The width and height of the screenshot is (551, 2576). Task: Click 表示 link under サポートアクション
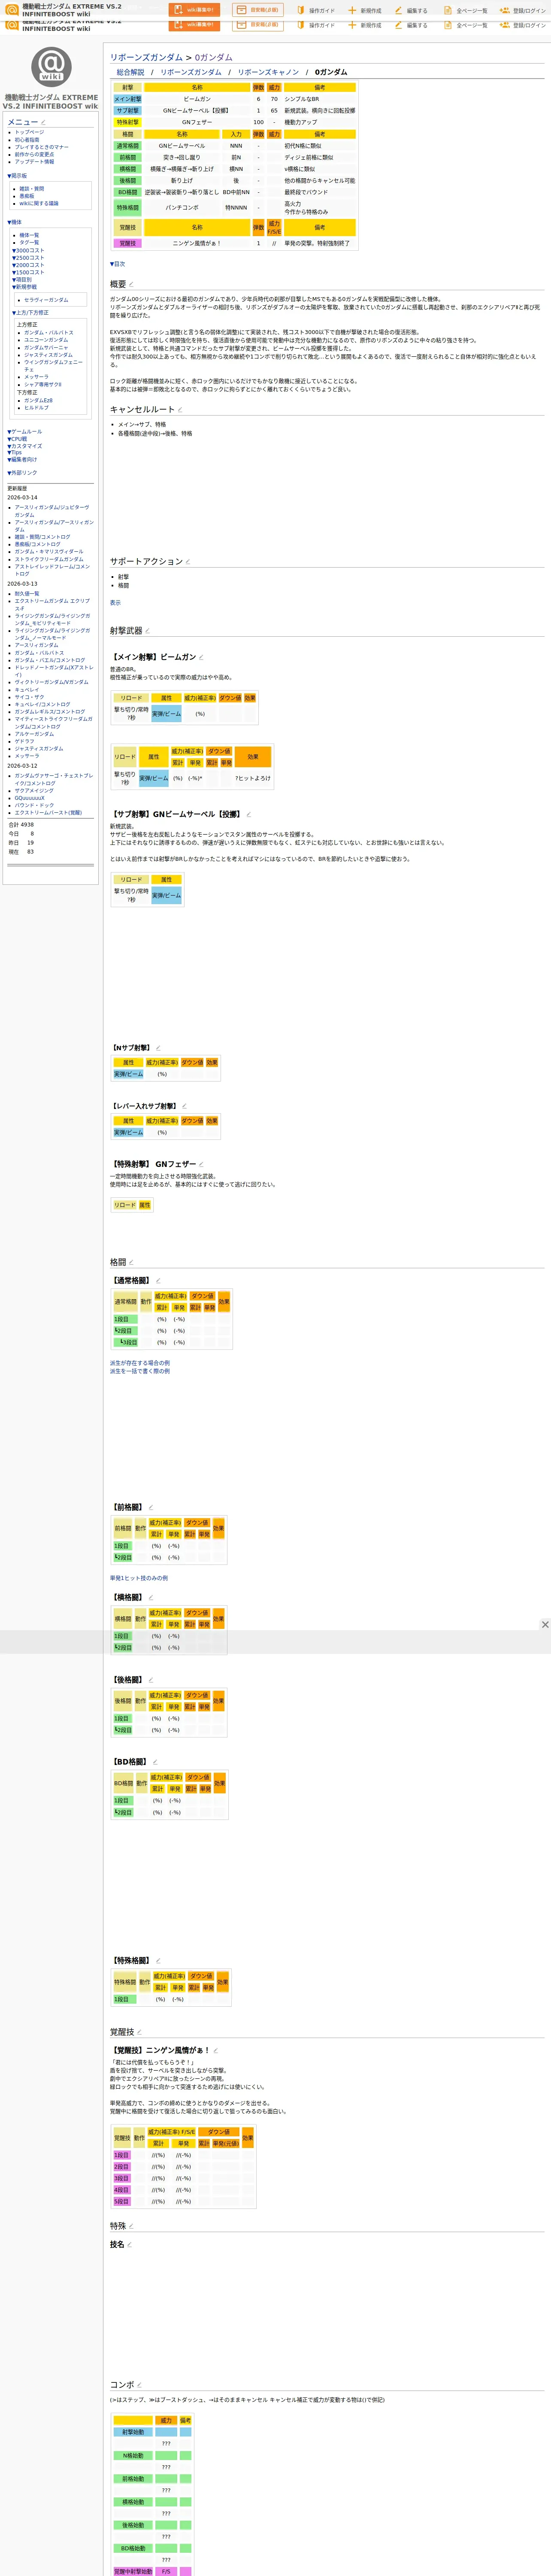pyautogui.click(x=115, y=603)
